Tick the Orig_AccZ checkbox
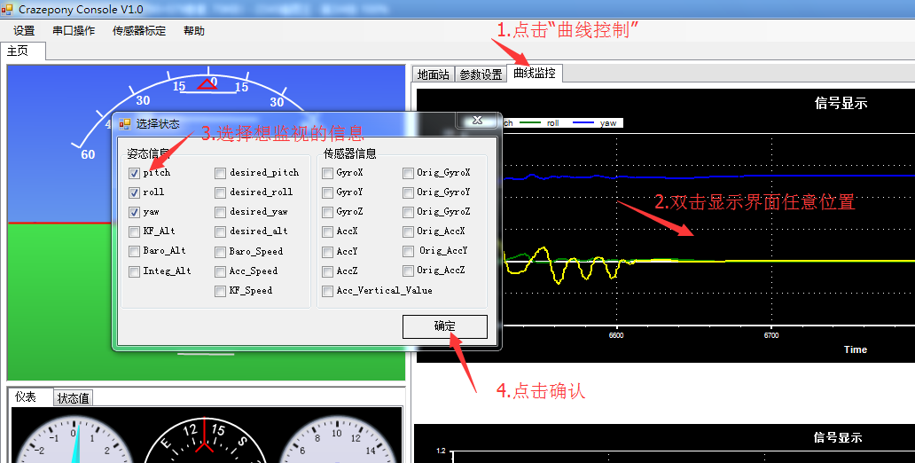 click(408, 271)
